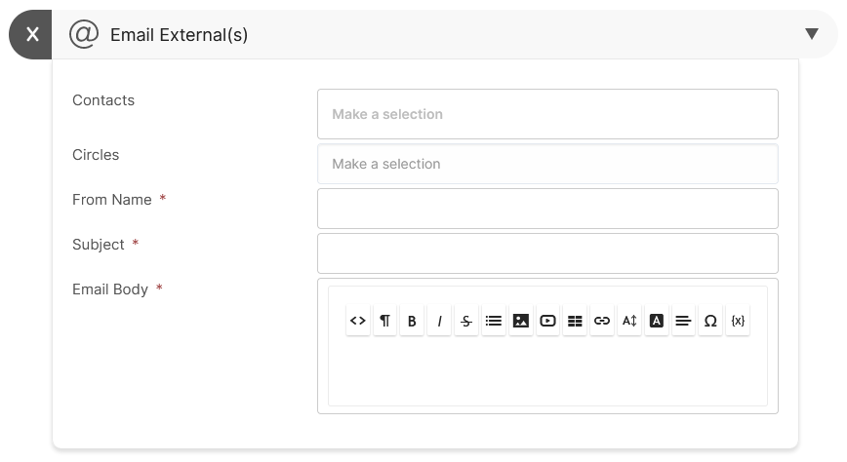Insert a table in the editor
The image size is (847, 462).
(575, 321)
